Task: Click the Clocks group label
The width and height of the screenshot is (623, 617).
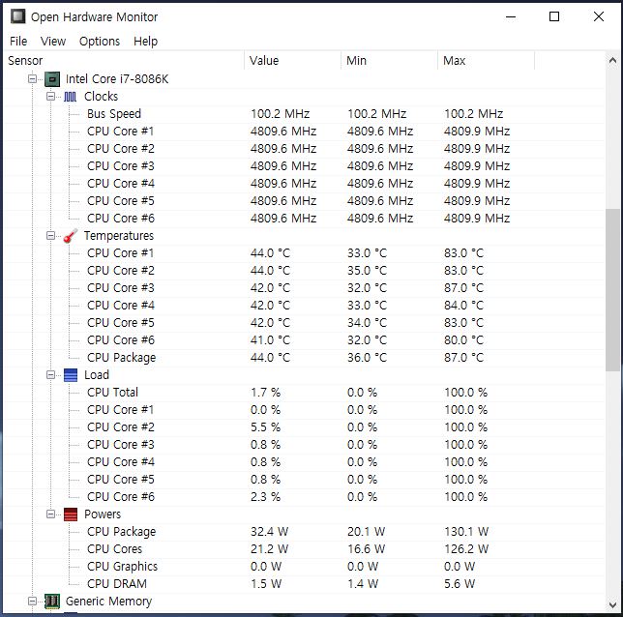Action: (101, 97)
